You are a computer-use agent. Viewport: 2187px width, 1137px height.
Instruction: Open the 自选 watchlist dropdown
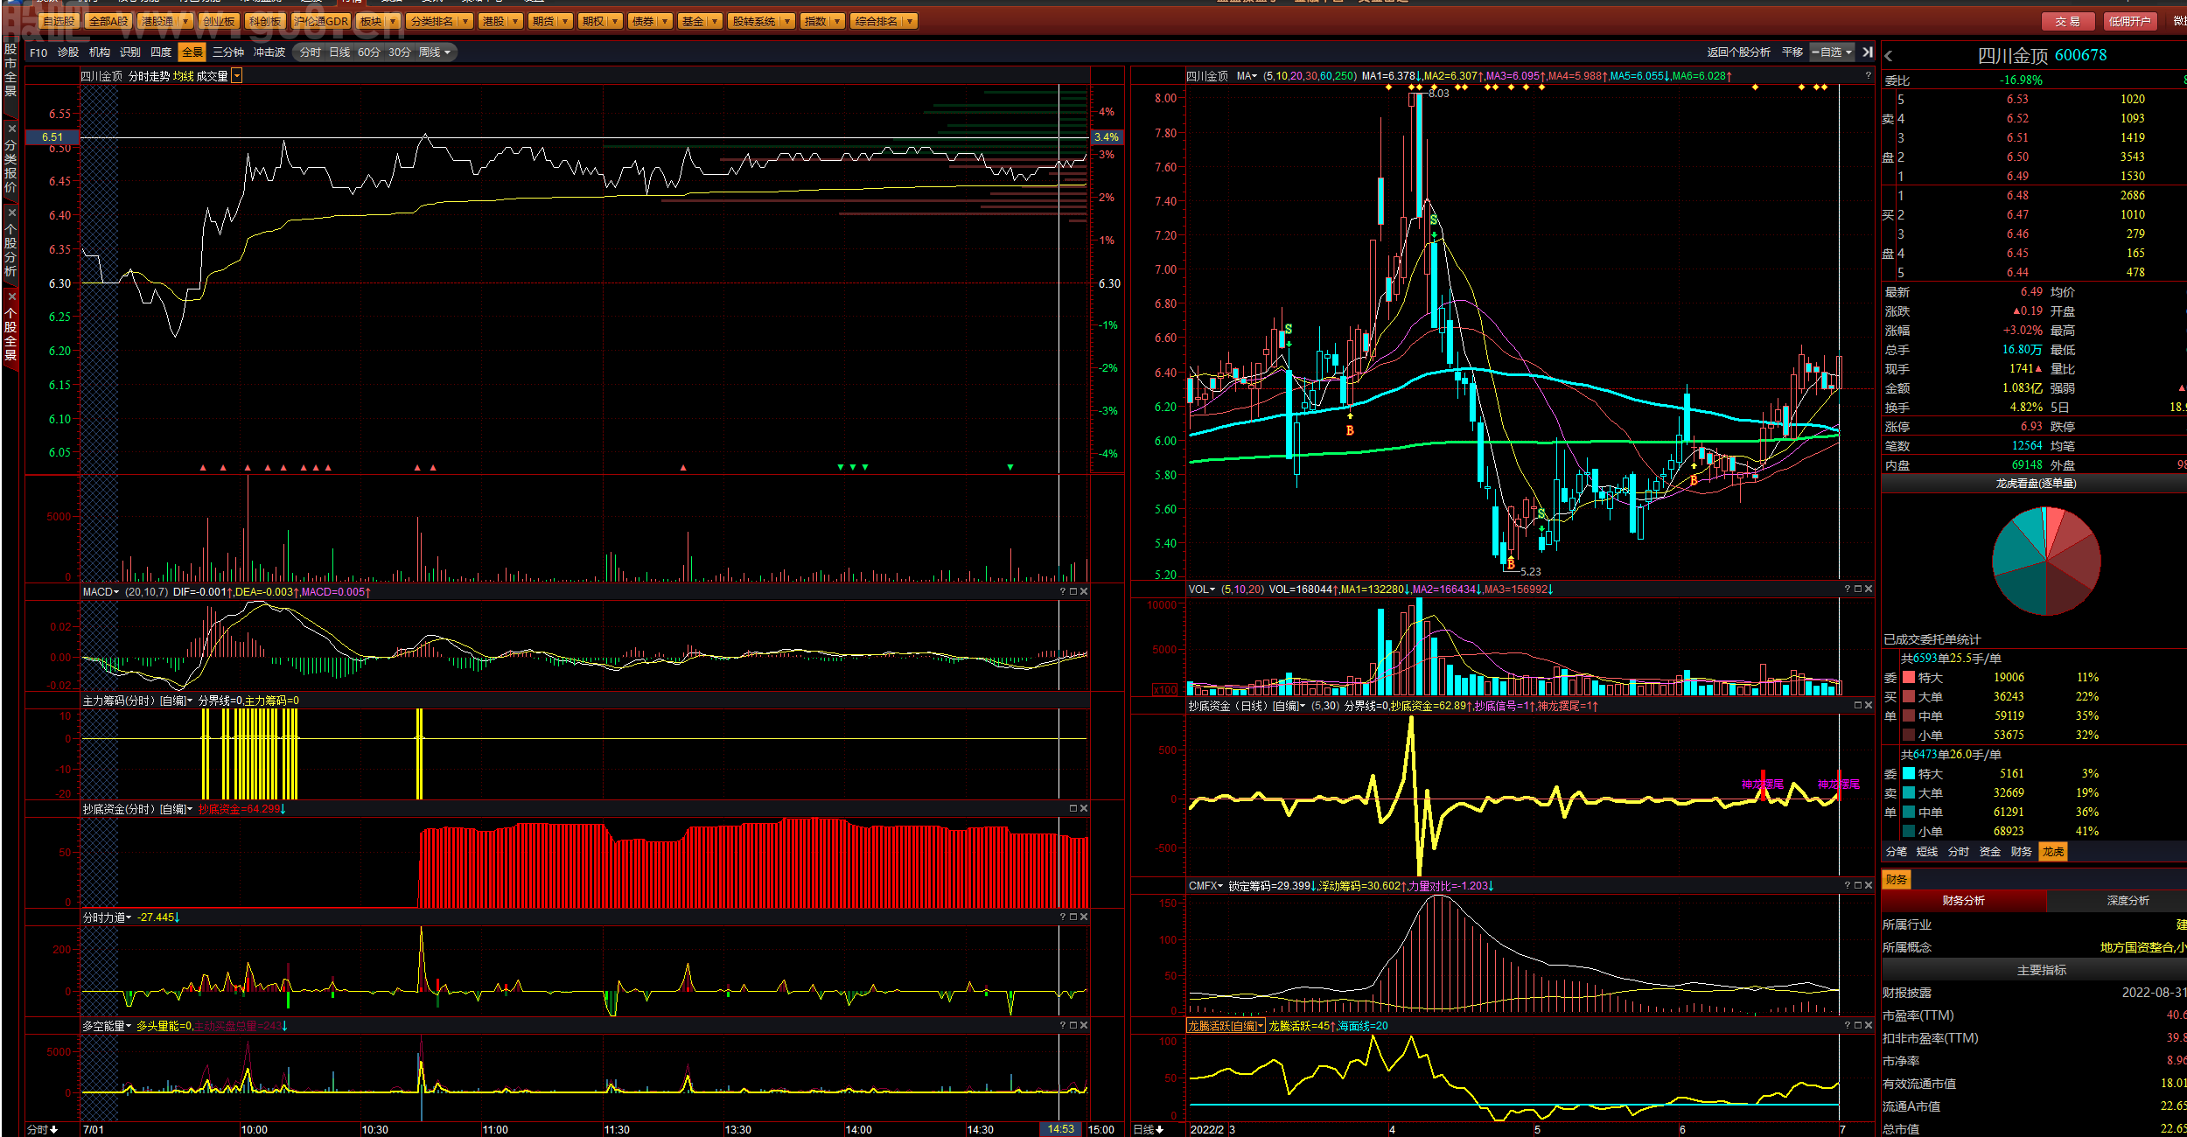tap(1832, 52)
